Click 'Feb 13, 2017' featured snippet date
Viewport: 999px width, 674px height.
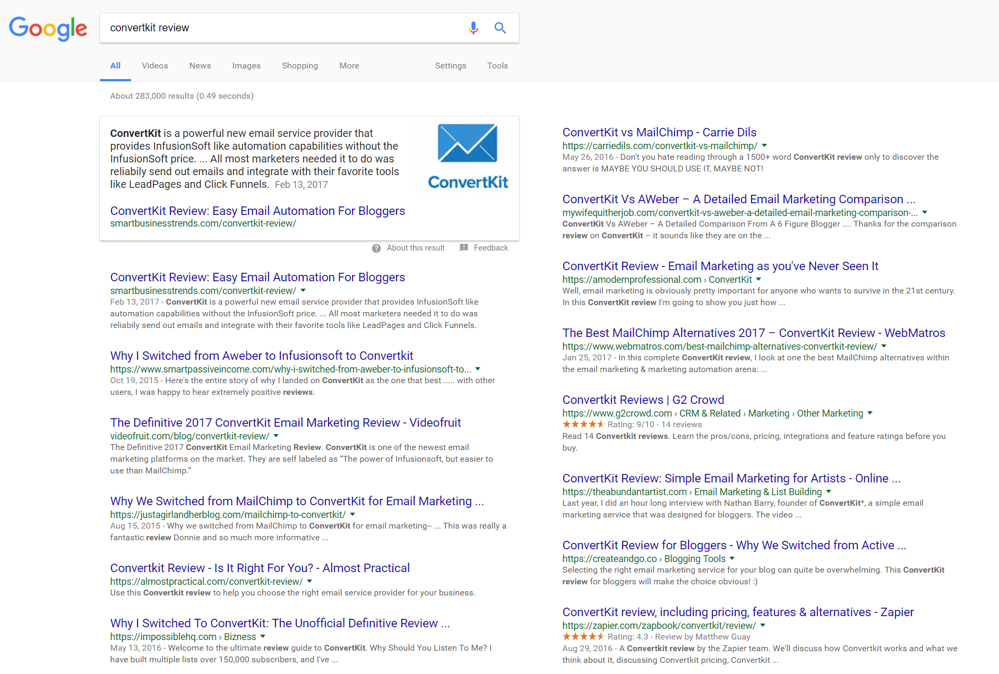click(x=302, y=185)
